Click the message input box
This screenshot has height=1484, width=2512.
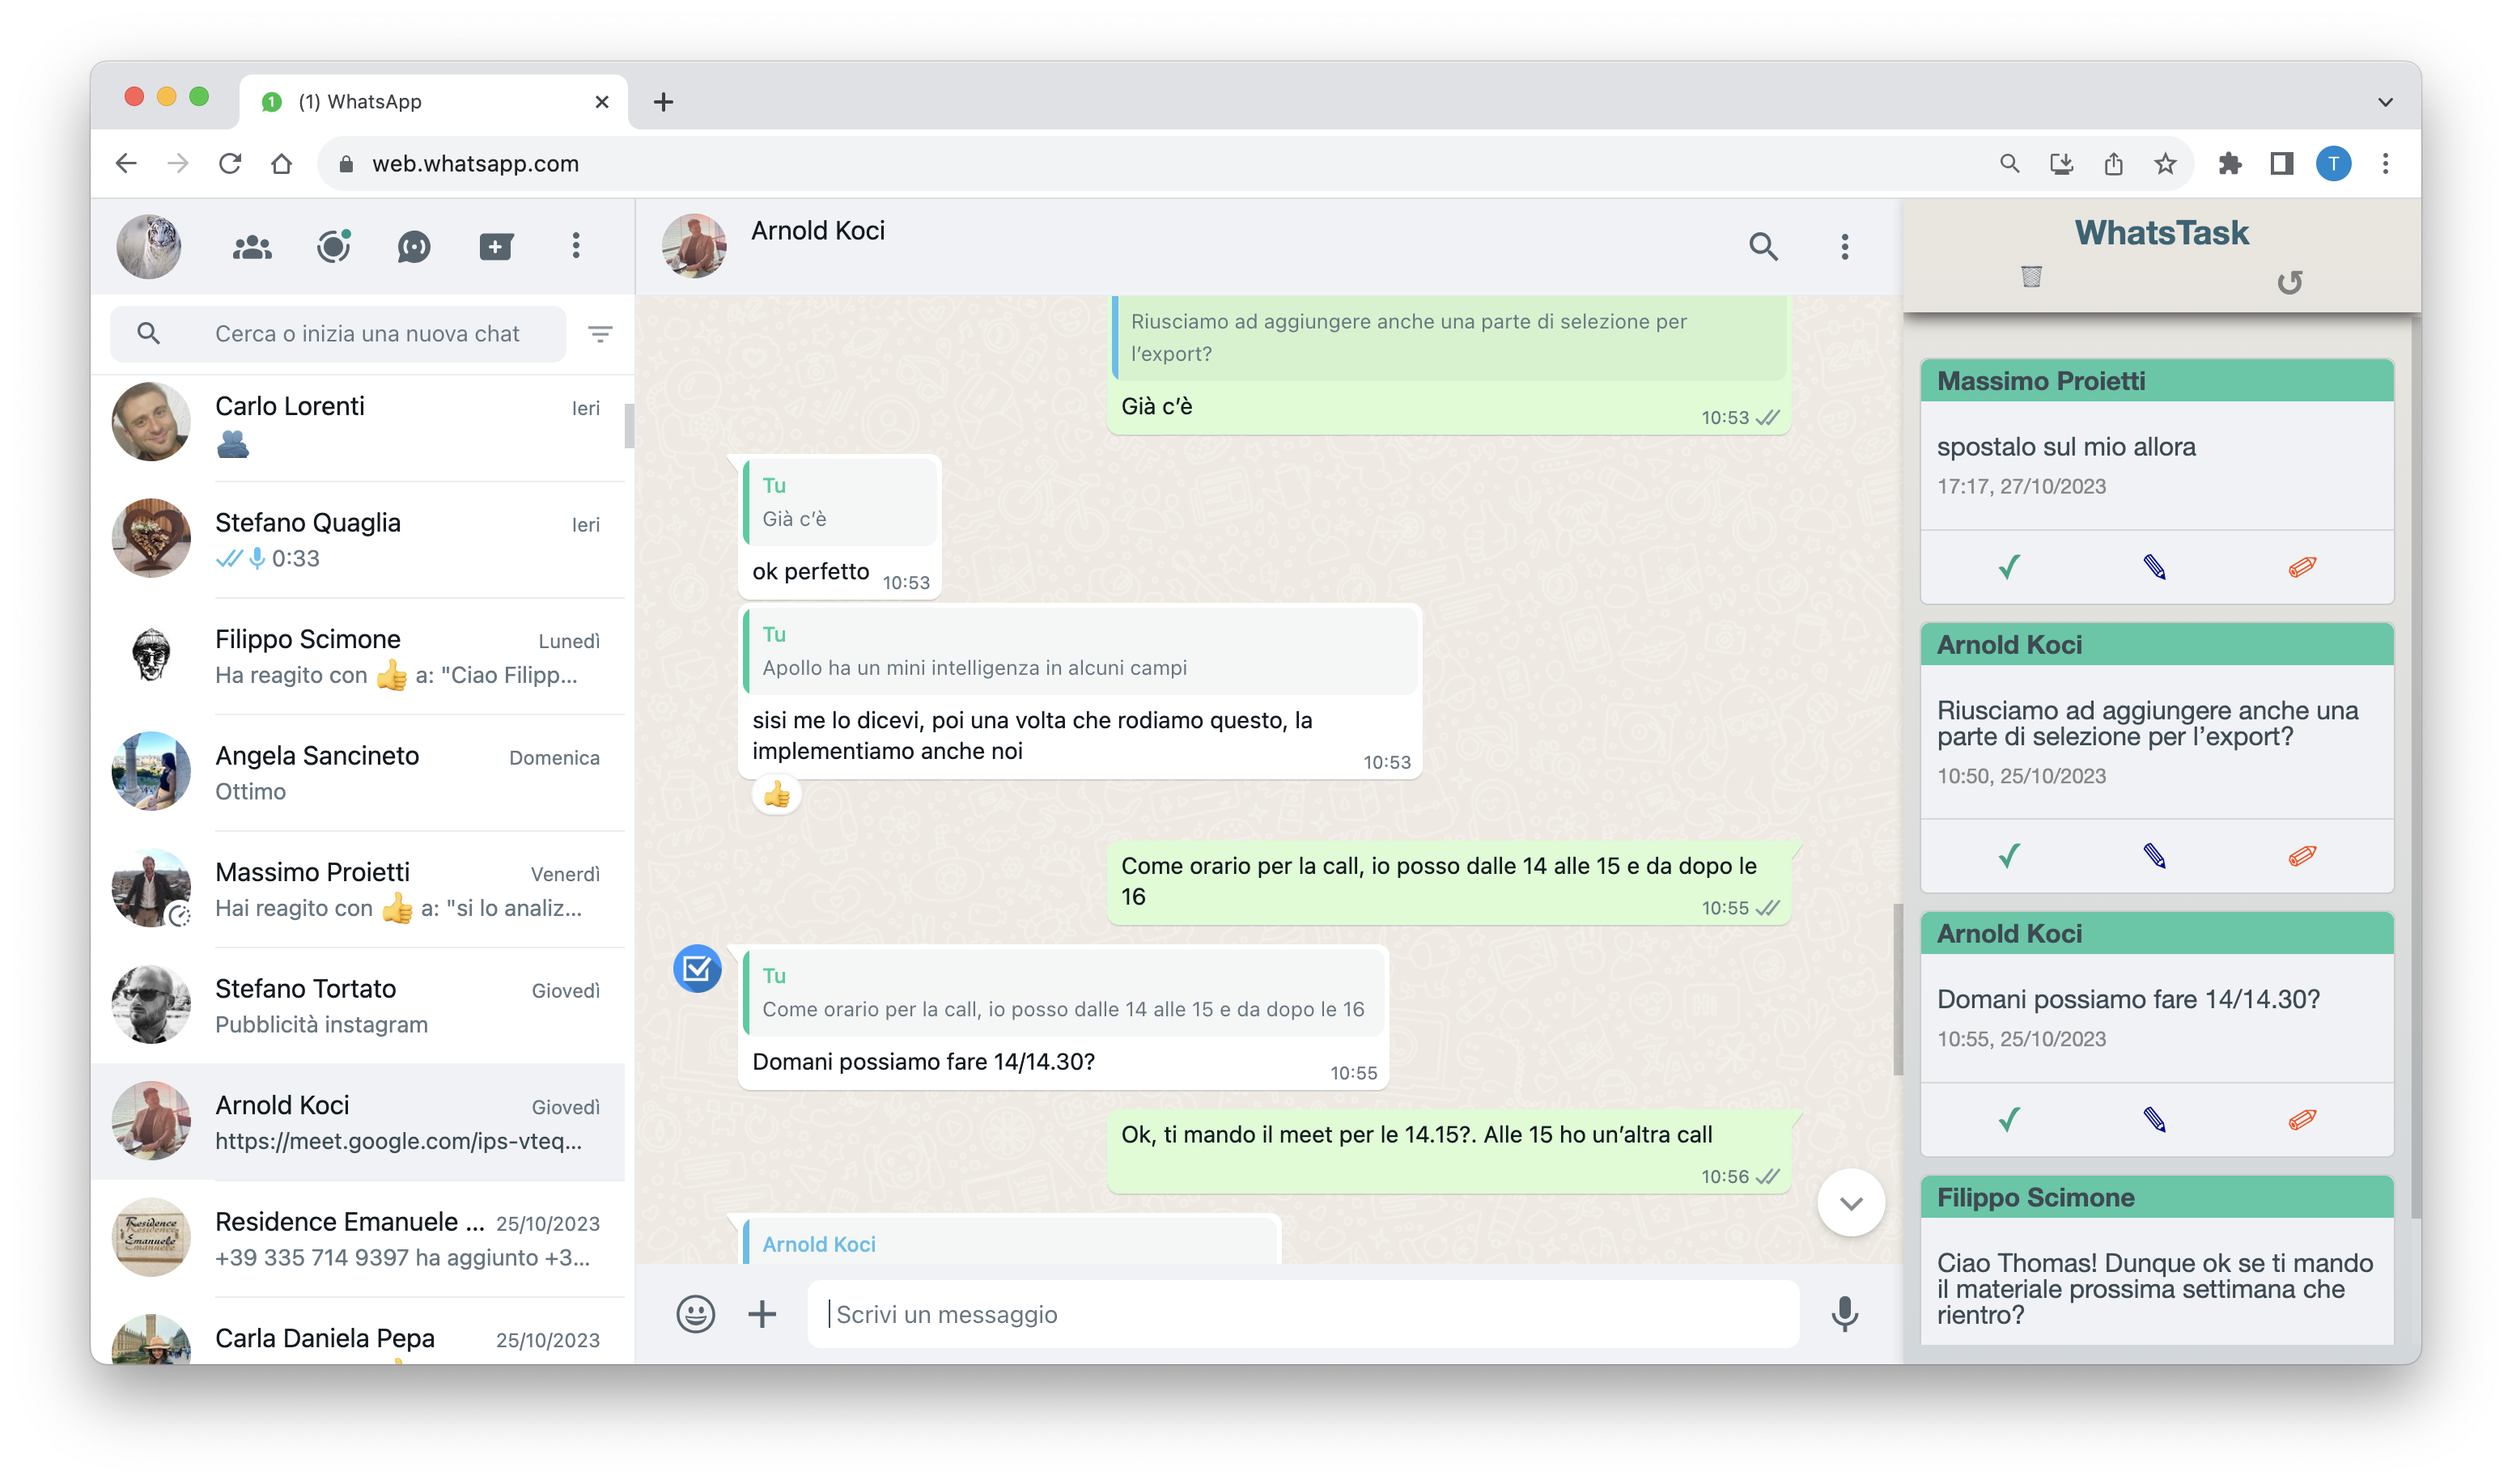tap(1302, 1314)
